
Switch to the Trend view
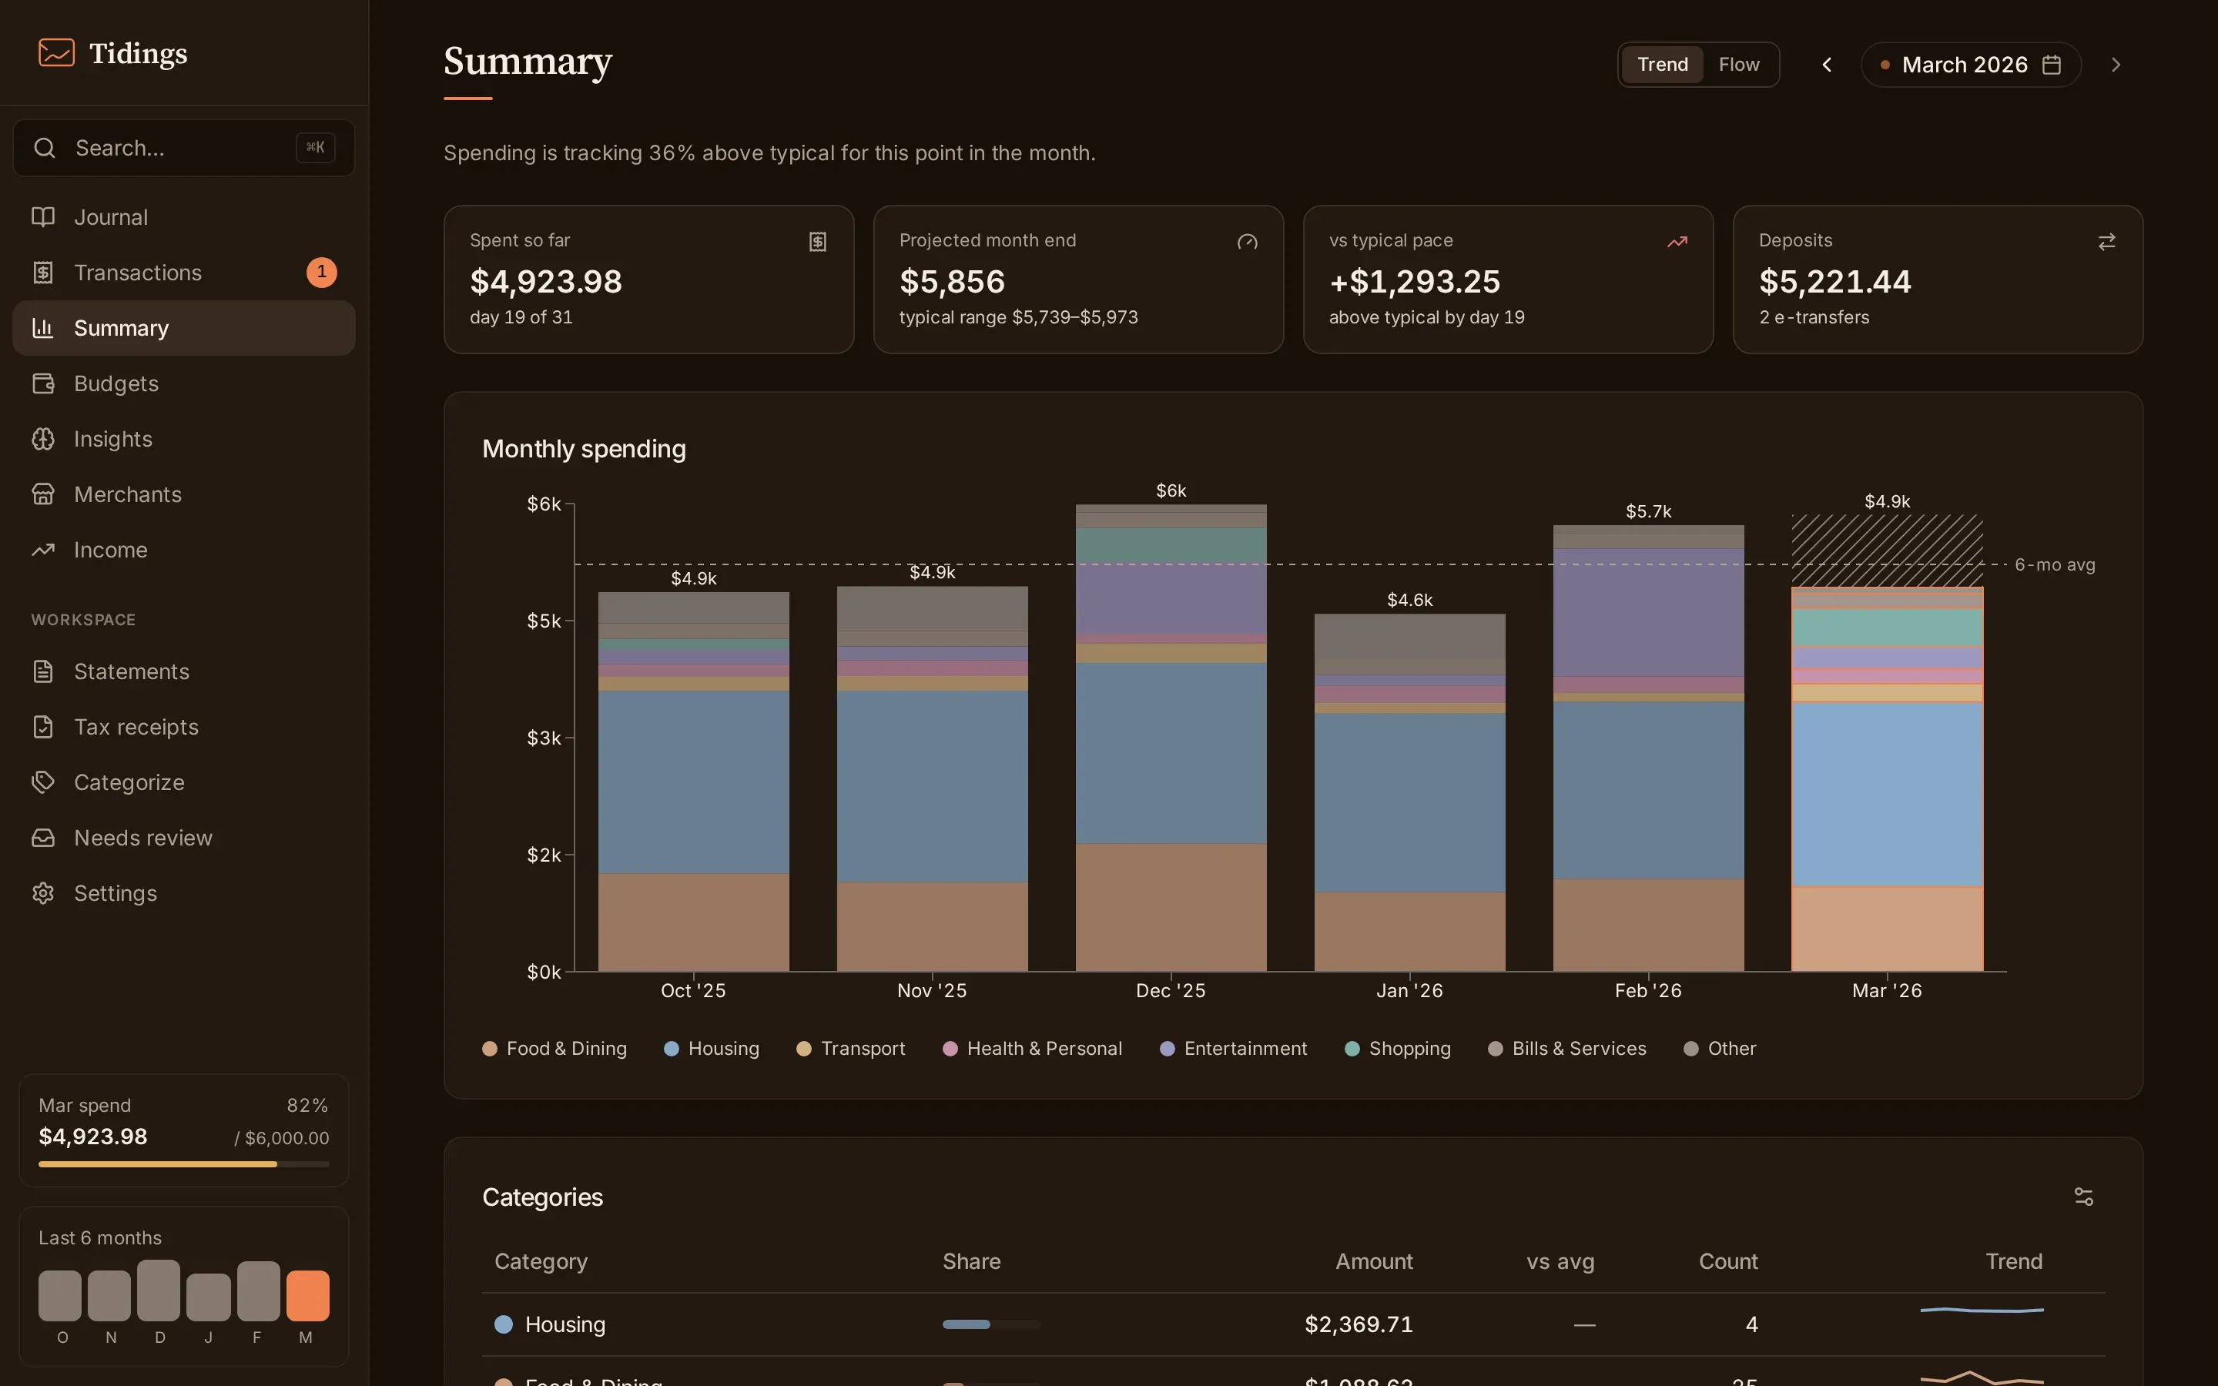click(1663, 65)
